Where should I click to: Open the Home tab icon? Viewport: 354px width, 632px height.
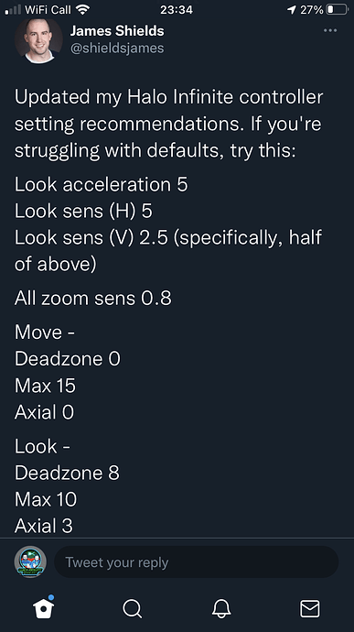pyautogui.click(x=43, y=606)
